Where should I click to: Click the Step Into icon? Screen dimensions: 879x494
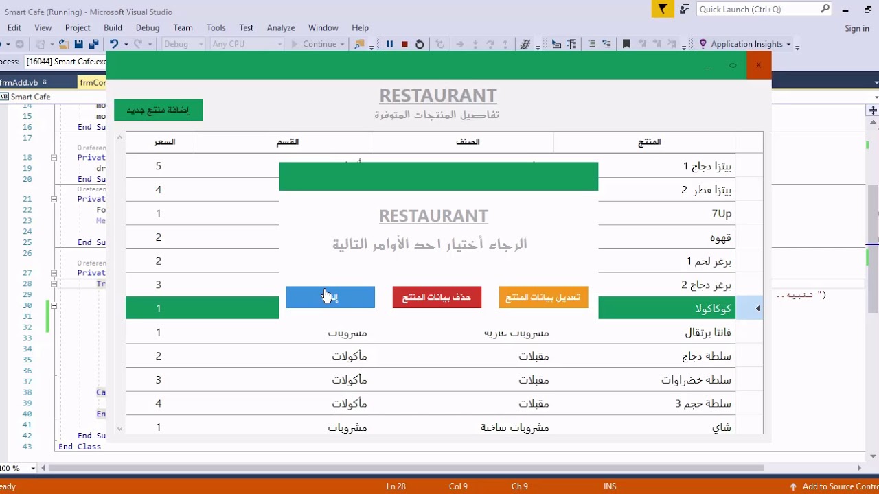[x=475, y=44]
